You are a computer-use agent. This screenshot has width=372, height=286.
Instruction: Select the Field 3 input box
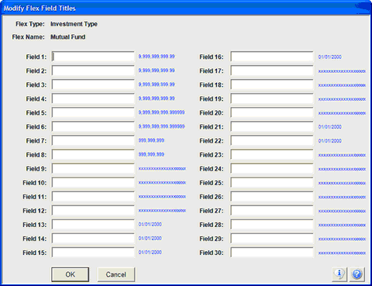(93, 84)
